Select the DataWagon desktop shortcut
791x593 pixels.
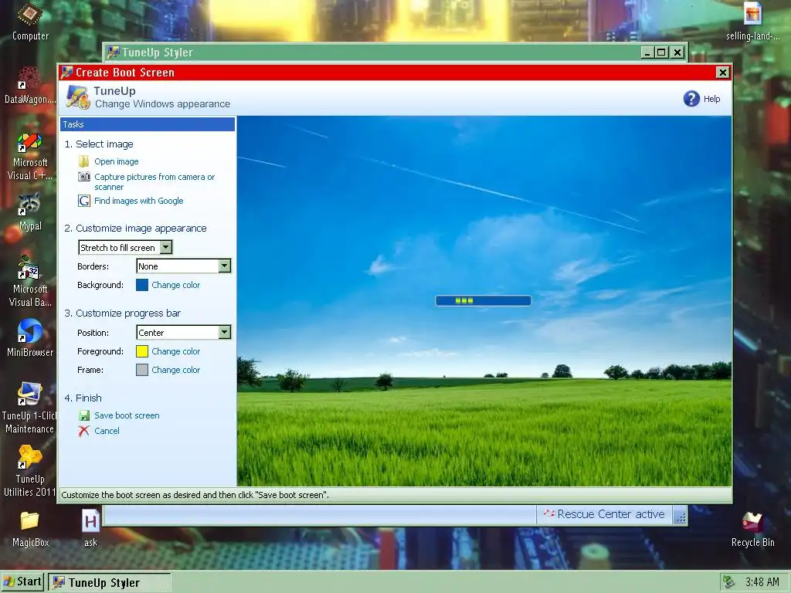pyautogui.click(x=30, y=86)
